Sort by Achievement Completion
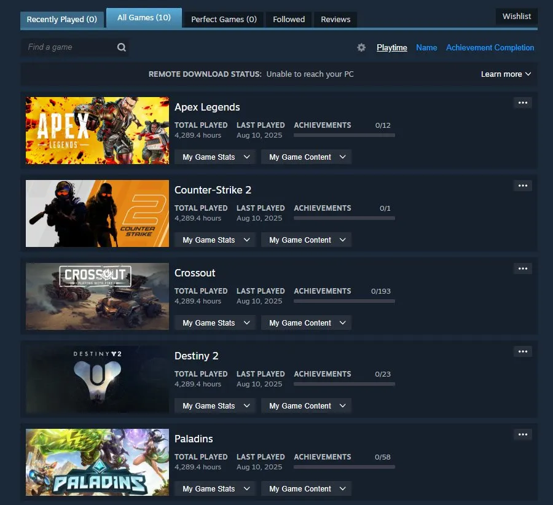Viewport: 553px width, 505px height. pyautogui.click(x=490, y=47)
